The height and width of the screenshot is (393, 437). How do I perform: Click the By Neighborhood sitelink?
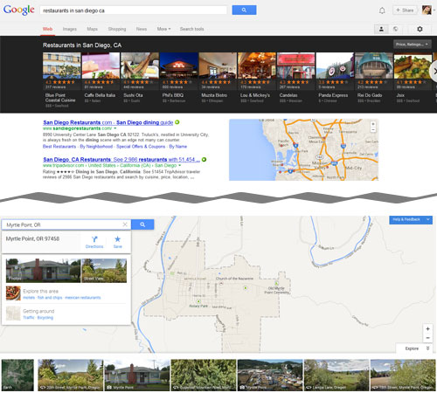96,147
